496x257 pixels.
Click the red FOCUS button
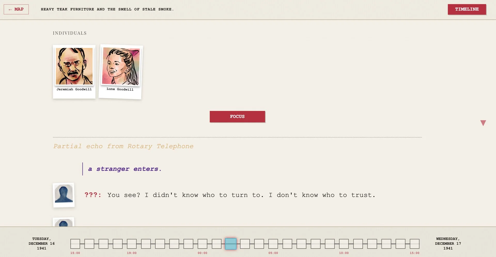coord(237,117)
